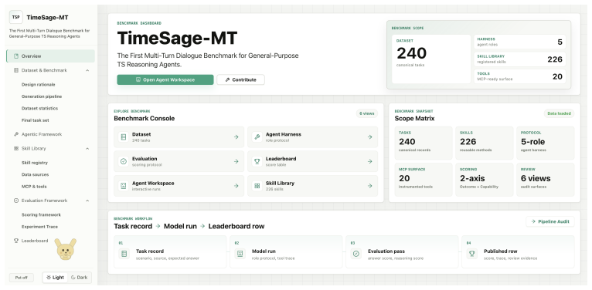The height and width of the screenshot is (290, 592).
Task: Click the Skill Library grid icon
Action: point(257,186)
